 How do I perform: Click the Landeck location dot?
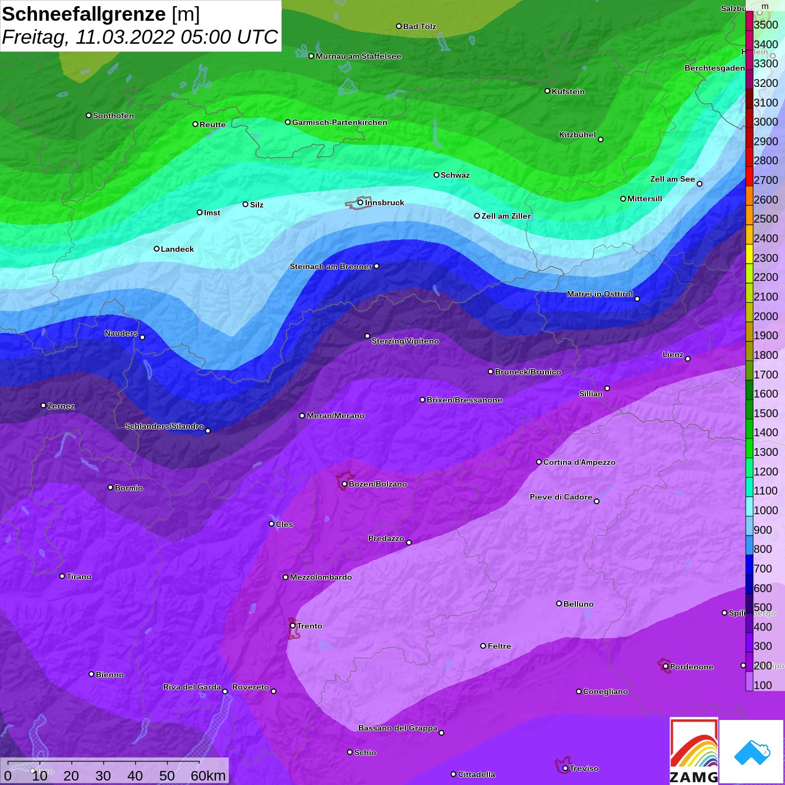[x=156, y=249]
